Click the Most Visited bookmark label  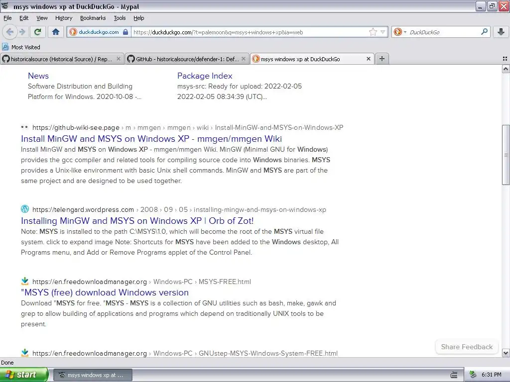pyautogui.click(x=26, y=47)
